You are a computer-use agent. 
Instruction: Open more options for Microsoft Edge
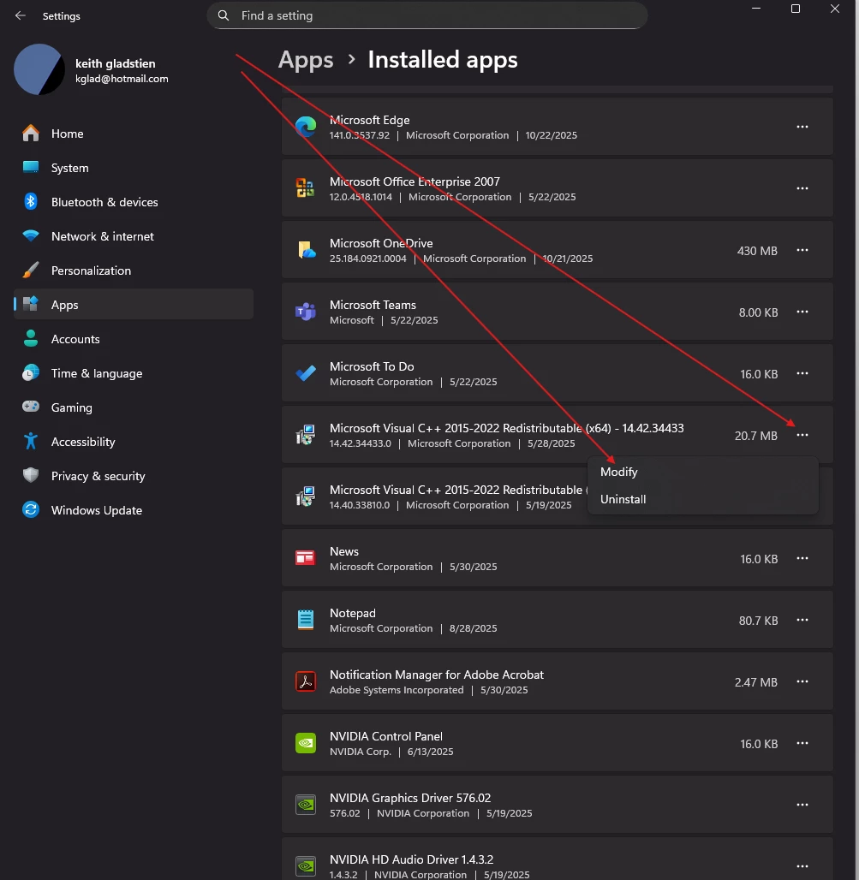(x=802, y=127)
